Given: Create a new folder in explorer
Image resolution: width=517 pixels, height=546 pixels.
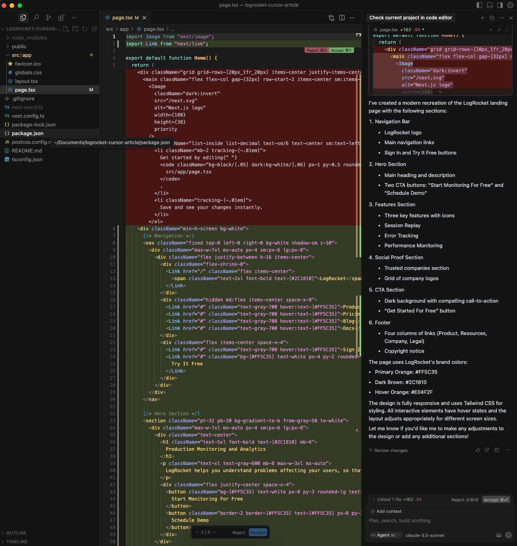Looking at the screenshot, I should click(75, 29).
